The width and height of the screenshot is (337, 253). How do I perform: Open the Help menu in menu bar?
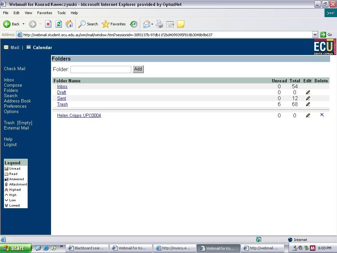click(x=74, y=13)
